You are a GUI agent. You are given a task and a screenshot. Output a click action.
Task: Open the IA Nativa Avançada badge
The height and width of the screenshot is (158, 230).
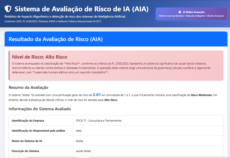click(x=191, y=14)
